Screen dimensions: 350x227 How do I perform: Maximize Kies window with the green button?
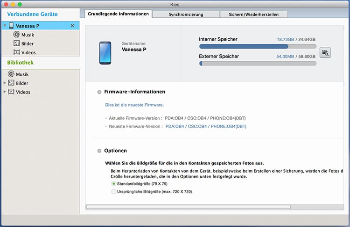(x=20, y=5)
